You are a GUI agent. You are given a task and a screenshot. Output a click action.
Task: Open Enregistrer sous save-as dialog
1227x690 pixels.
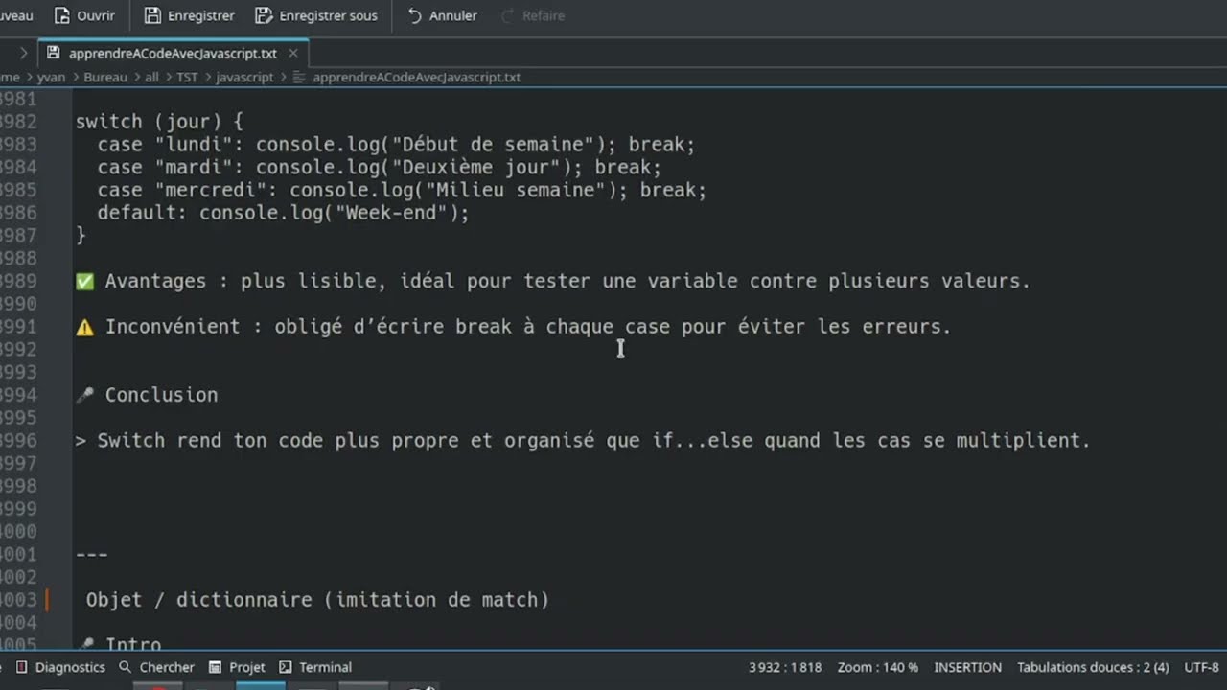pyautogui.click(x=316, y=15)
